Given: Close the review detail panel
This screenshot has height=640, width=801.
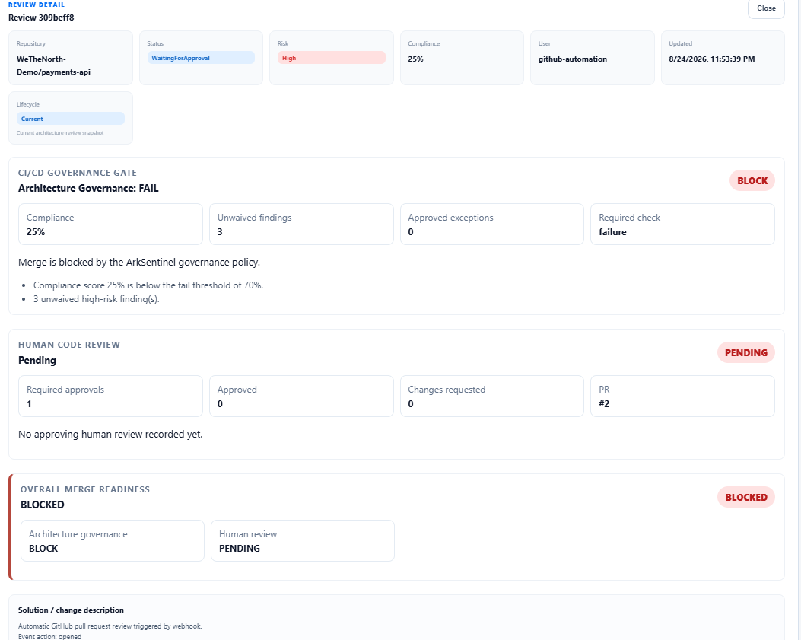Looking at the screenshot, I should pyautogui.click(x=766, y=8).
